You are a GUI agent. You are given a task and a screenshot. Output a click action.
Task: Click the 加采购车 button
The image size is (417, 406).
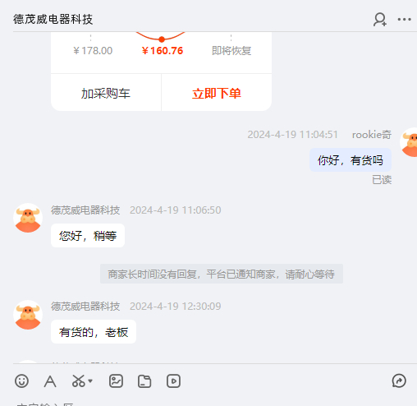[x=106, y=93]
